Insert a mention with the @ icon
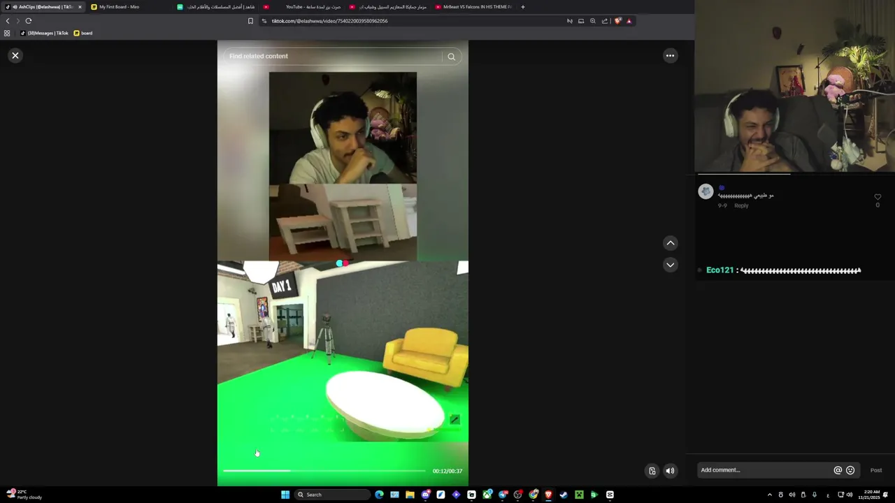Image resolution: width=895 pixels, height=503 pixels. point(838,470)
